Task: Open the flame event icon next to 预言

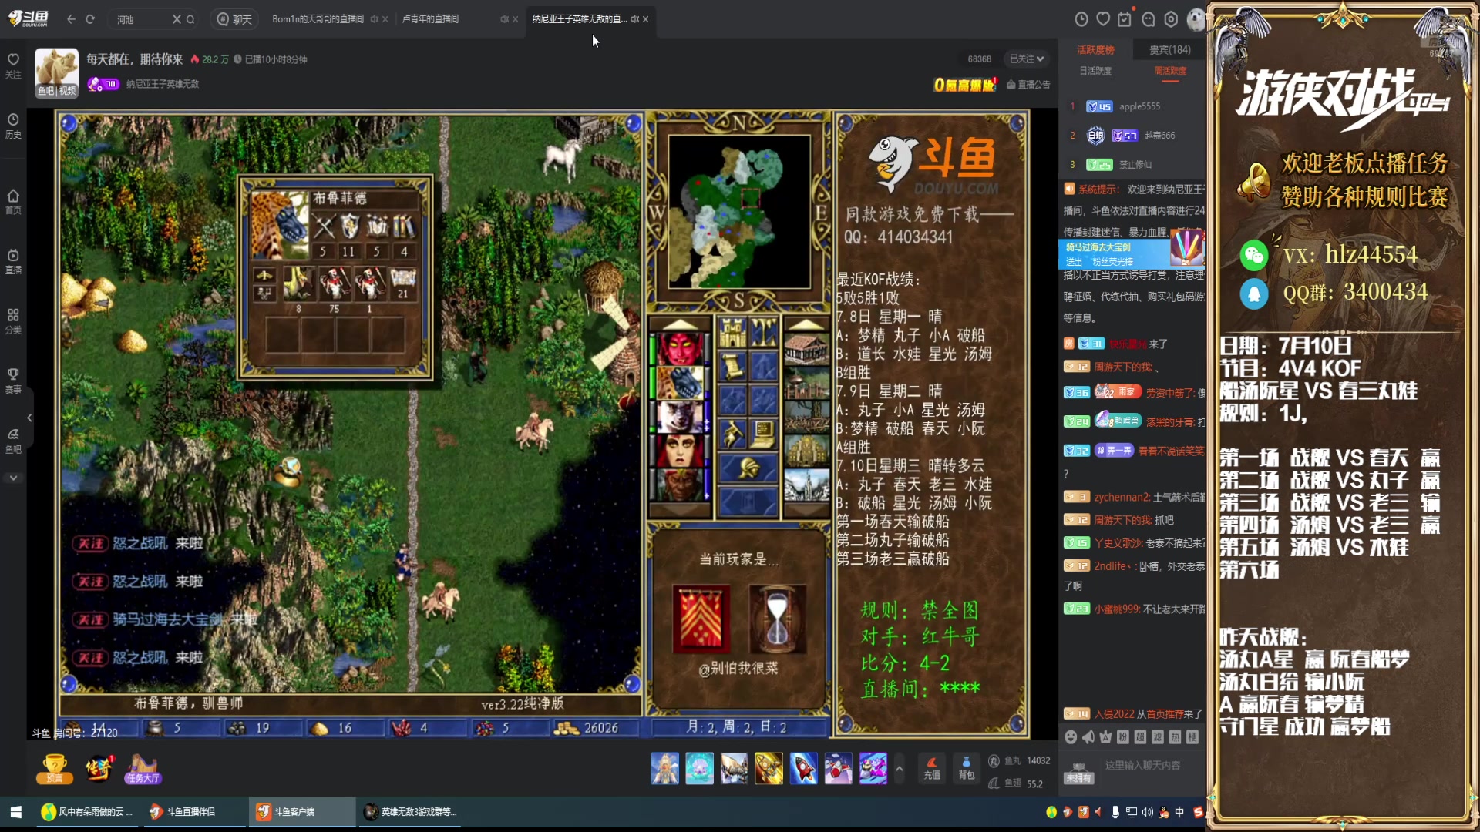Action: coord(99,768)
